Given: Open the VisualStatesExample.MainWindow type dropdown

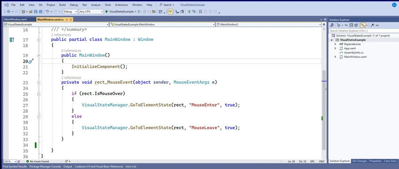Looking at the screenshot, I should (x=162, y=24).
